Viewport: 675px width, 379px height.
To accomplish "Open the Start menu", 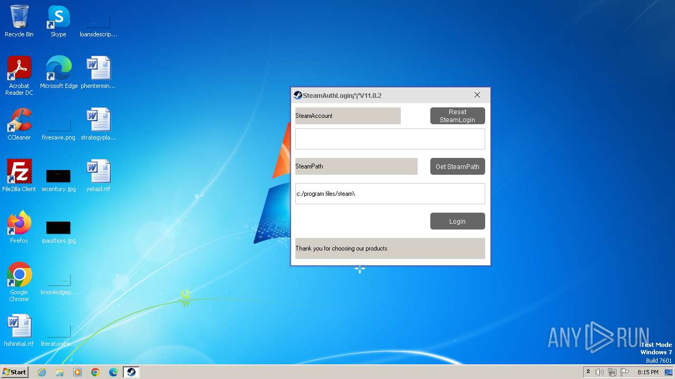I will (15, 372).
